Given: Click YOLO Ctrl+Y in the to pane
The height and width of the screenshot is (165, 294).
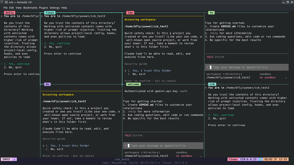Looking at the screenshot, I should (x=215, y=57).
